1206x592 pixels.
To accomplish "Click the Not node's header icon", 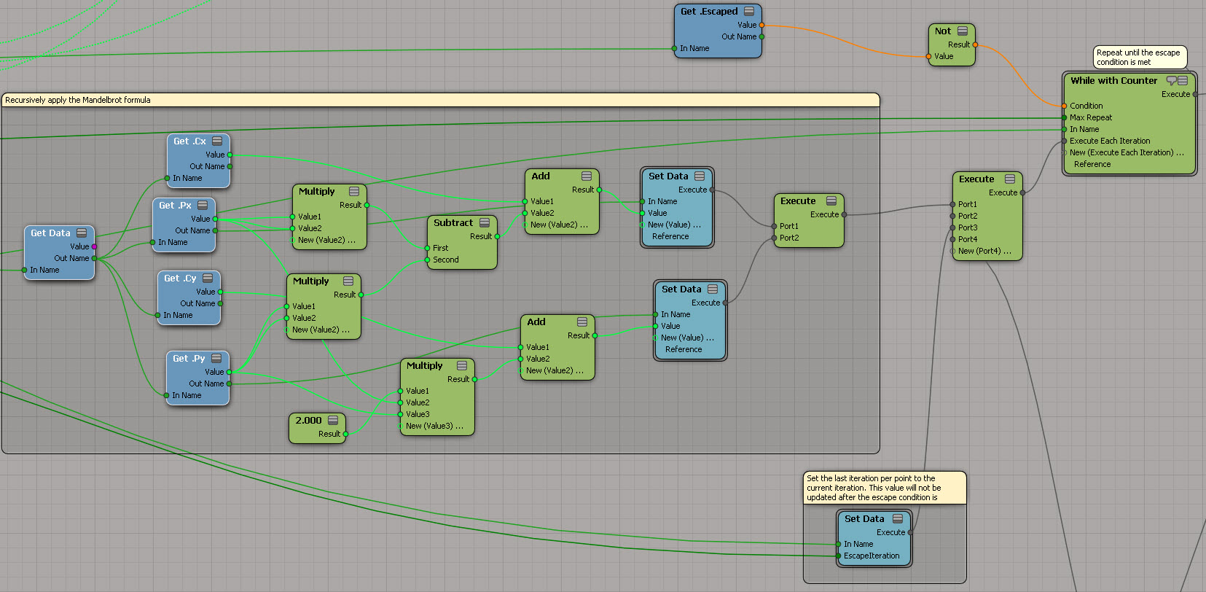I will [x=963, y=31].
